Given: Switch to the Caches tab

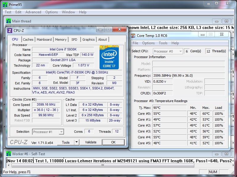Looking at the screenshot, I should coord(28,40).
